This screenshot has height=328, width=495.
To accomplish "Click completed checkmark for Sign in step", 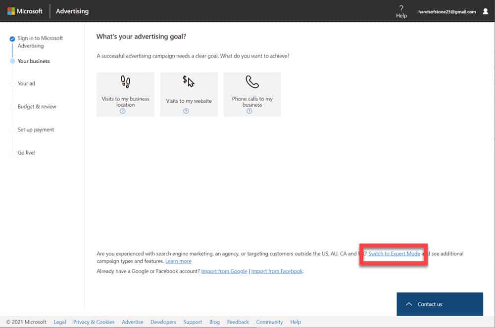I will click(x=12, y=39).
